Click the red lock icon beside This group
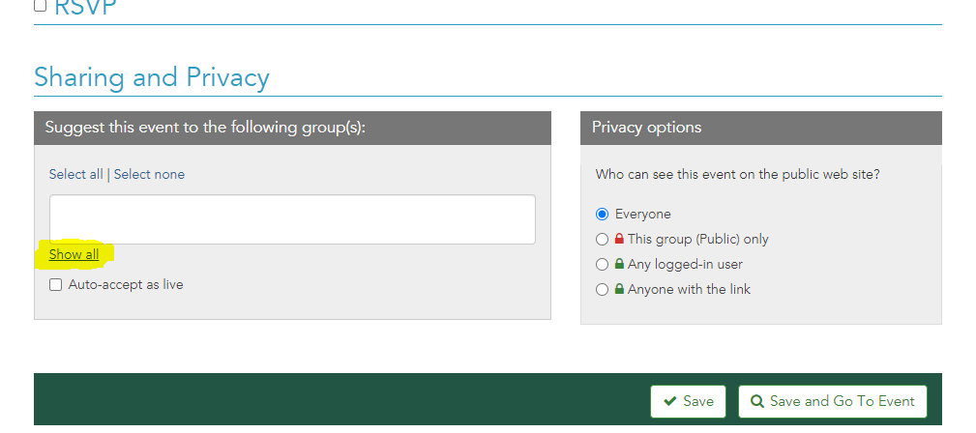 tap(619, 239)
